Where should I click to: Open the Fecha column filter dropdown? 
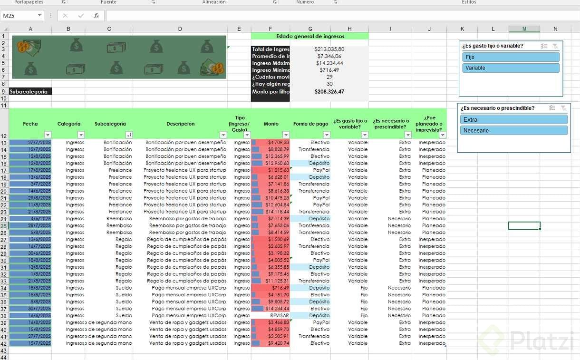[x=48, y=135]
